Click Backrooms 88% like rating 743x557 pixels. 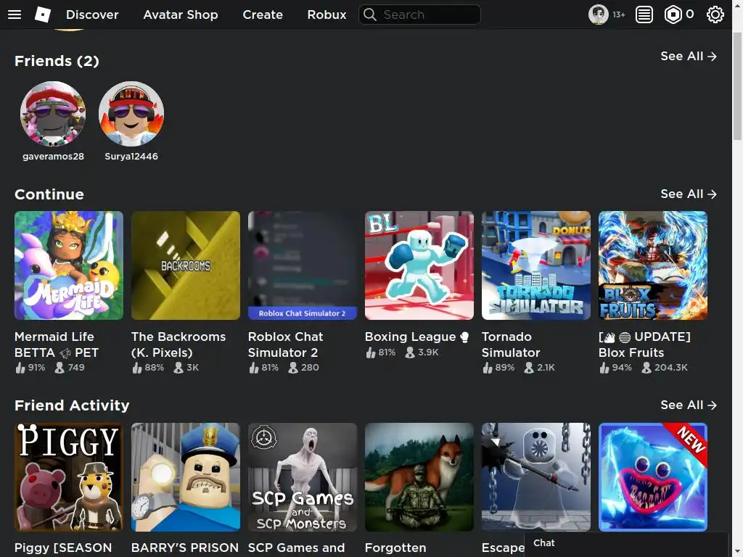coord(148,368)
